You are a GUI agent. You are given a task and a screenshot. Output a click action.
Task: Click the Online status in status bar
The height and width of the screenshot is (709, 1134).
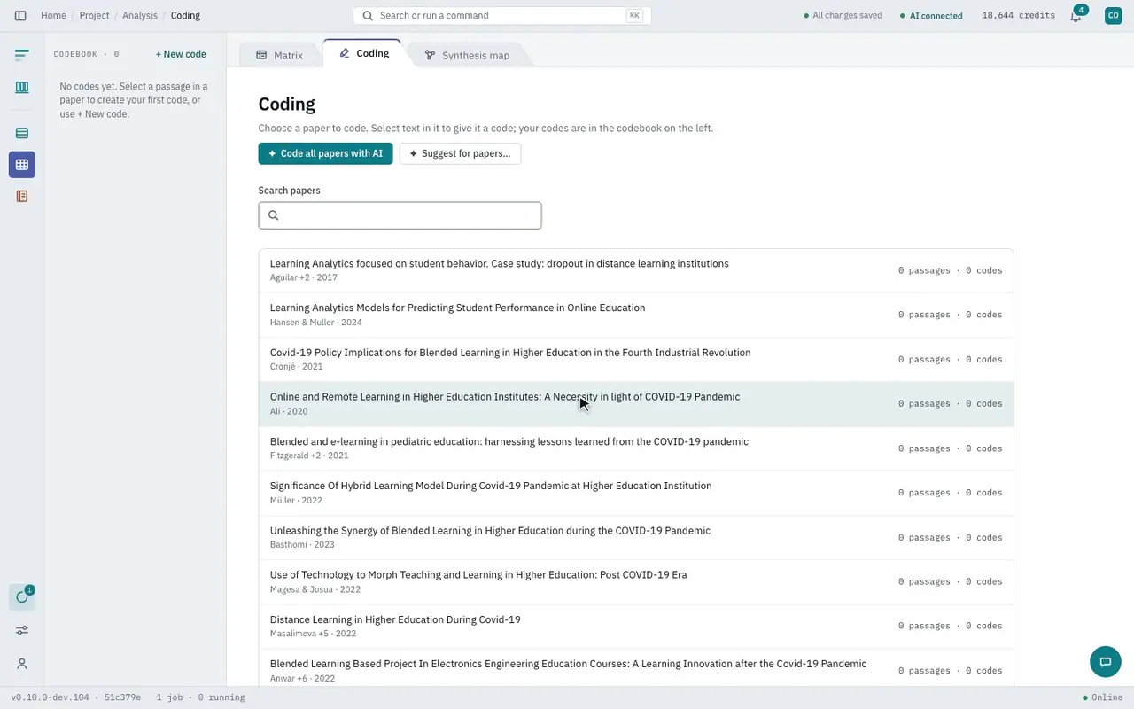tap(1103, 697)
